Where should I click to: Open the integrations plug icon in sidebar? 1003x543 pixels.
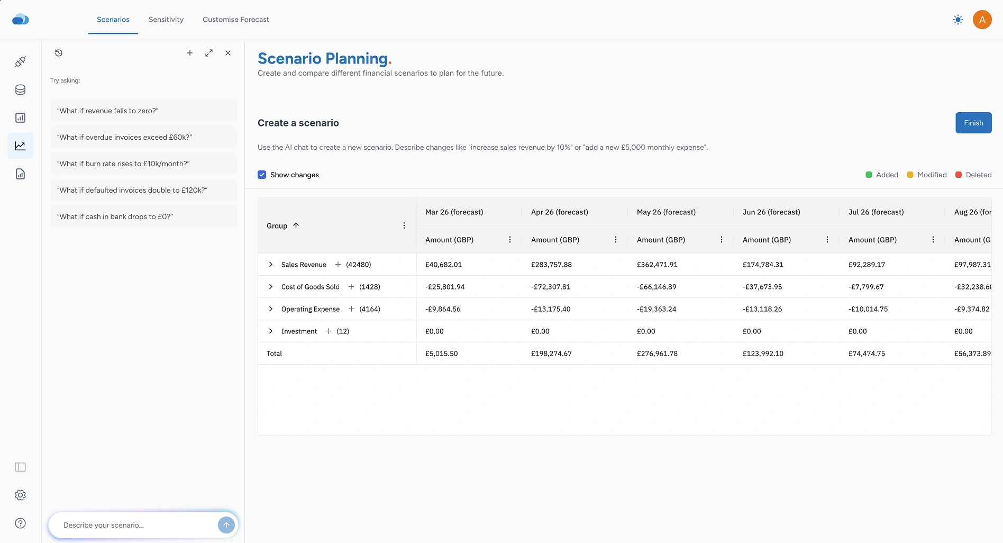coord(20,62)
